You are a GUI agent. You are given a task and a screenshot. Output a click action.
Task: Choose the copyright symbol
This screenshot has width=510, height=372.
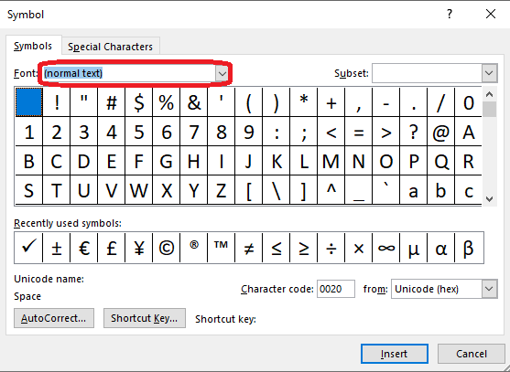pyautogui.click(x=167, y=248)
